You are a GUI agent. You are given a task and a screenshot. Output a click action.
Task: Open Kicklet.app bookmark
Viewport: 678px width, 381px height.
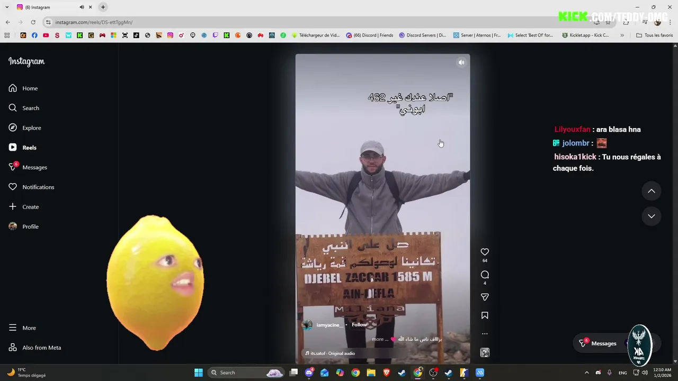click(585, 35)
